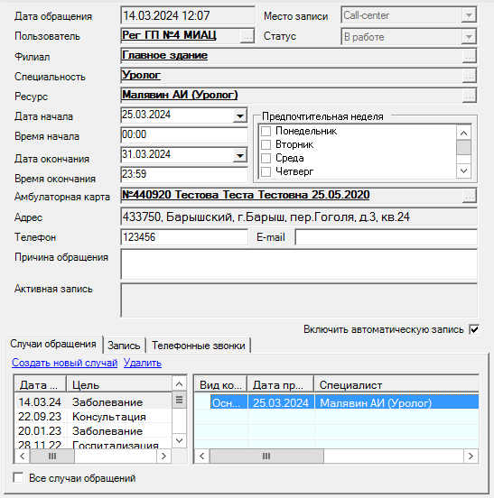Click the Дата обращения field
494x498 pixels.
pos(188,15)
